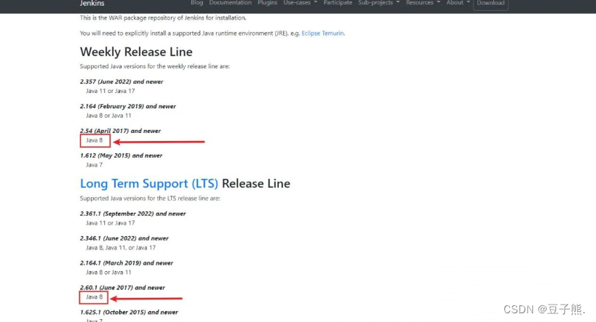Select "Java 8 or Java 11" under 2.164.1
The width and height of the screenshot is (596, 322).
108,273
